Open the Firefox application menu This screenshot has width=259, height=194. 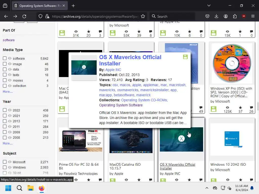253,16
